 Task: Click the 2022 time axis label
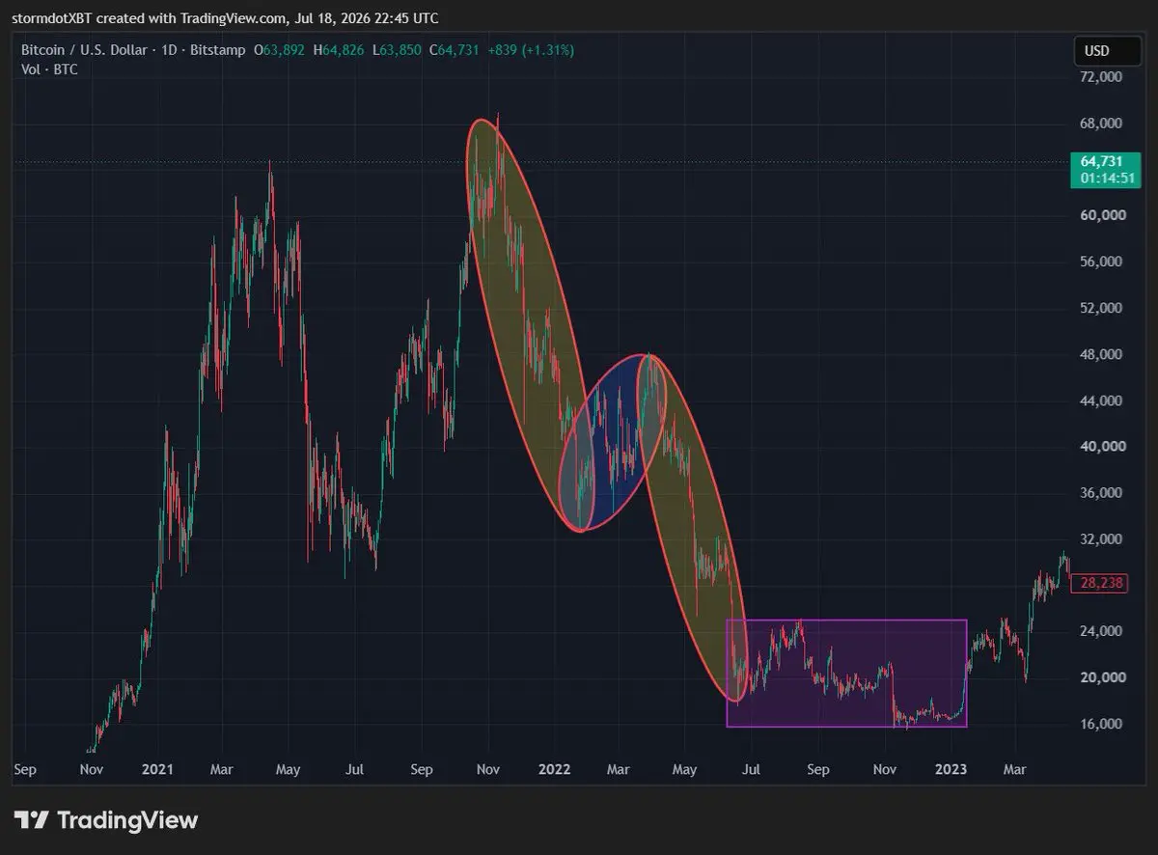554,770
